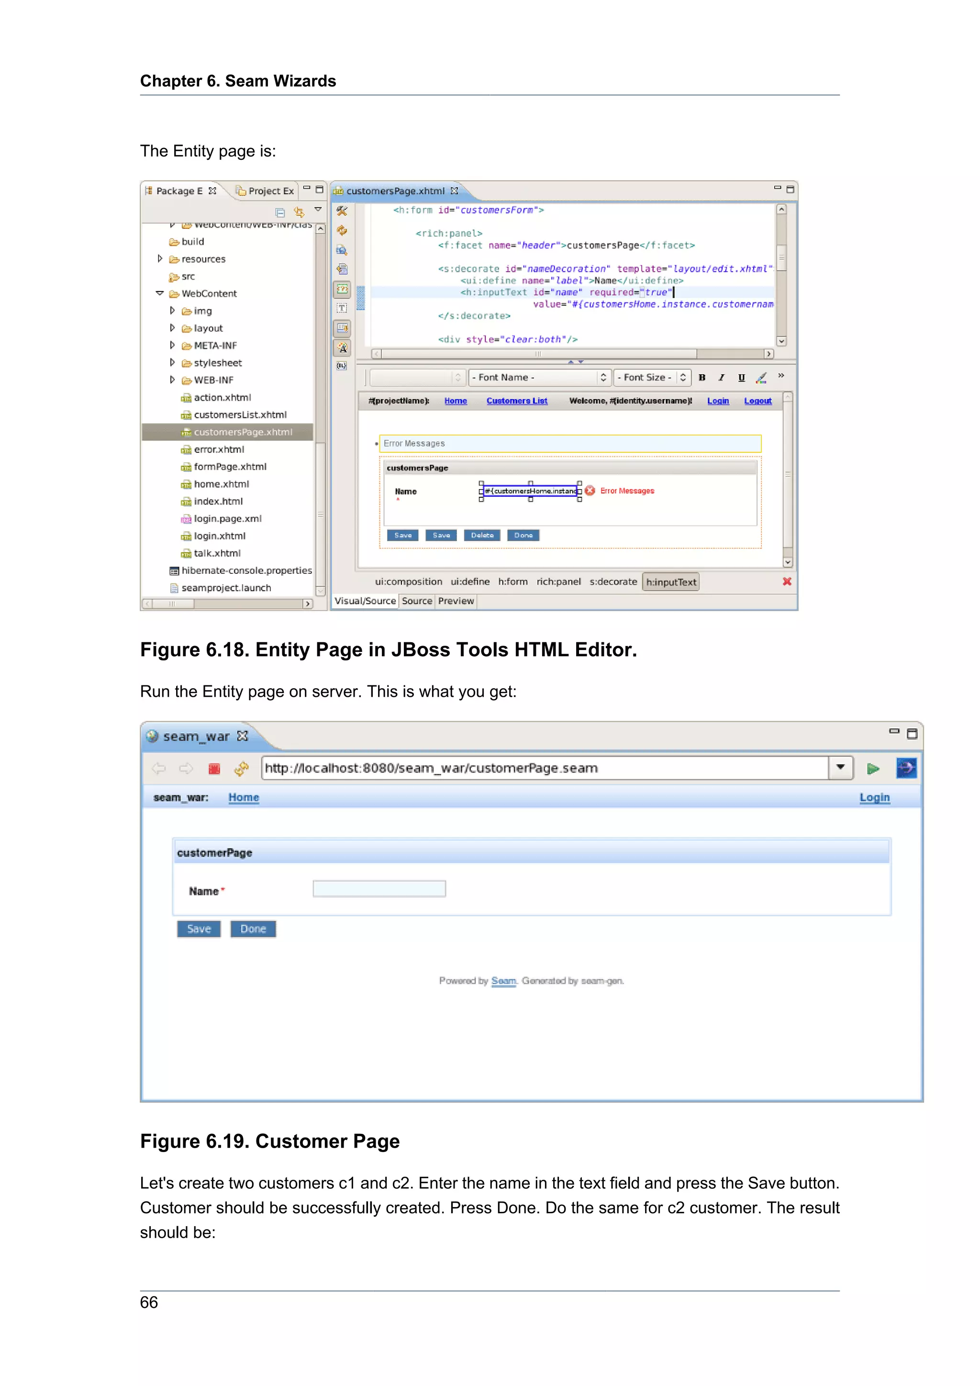The width and height of the screenshot is (980, 1386).
Task: Close the selection bar with red X
Action: (x=787, y=581)
